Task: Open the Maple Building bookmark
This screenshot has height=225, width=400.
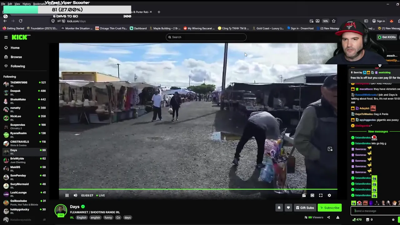Action: [165, 28]
